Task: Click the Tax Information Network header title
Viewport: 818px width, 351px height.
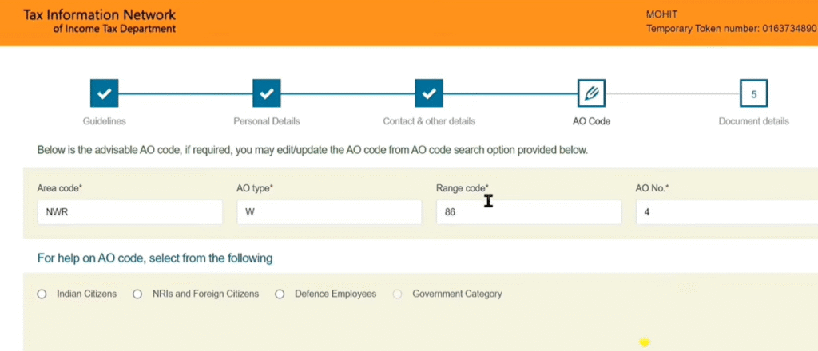Action: pos(100,15)
